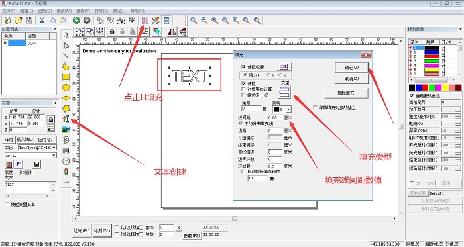464x247 pixels.
Task: Select the circle drawing tool
Action: (x=66, y=87)
